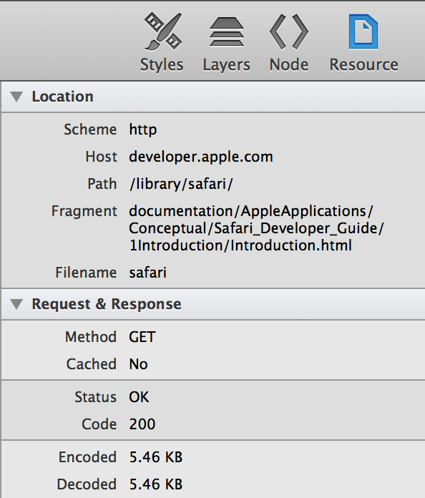Click the safari filename value

pyautogui.click(x=147, y=273)
